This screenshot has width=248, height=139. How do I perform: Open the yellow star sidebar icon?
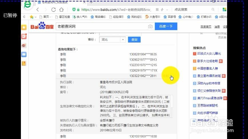[x=24, y=27]
